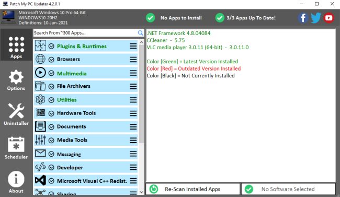Open the Twitter bird icon
Screen dimensions: 340x197
point(316,18)
